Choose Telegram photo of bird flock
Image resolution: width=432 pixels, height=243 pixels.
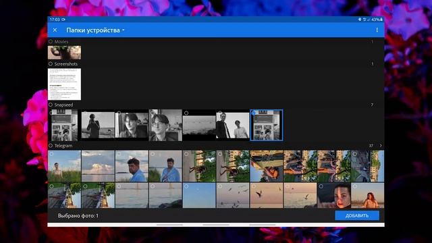pyautogui.click(x=232, y=195)
